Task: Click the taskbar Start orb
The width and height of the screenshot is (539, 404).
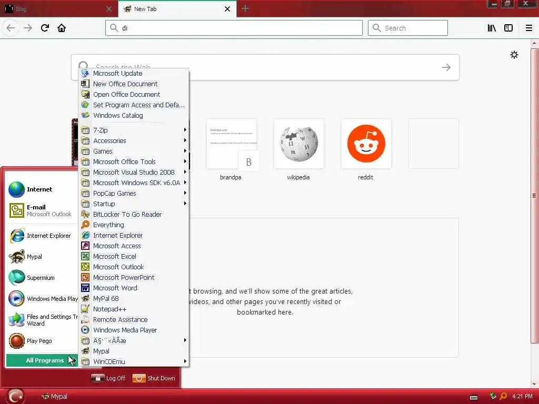Action: 15,396
